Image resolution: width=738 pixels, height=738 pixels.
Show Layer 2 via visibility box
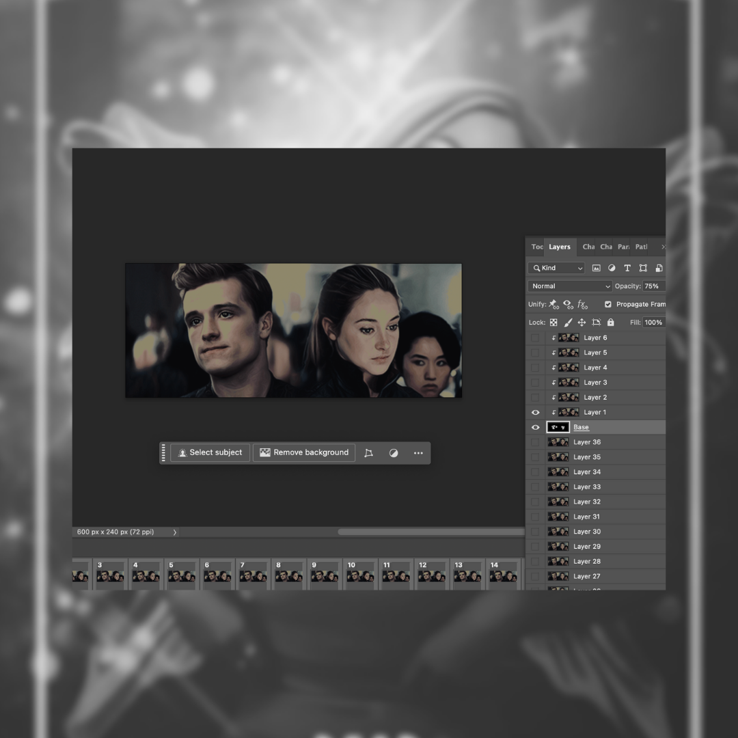535,397
